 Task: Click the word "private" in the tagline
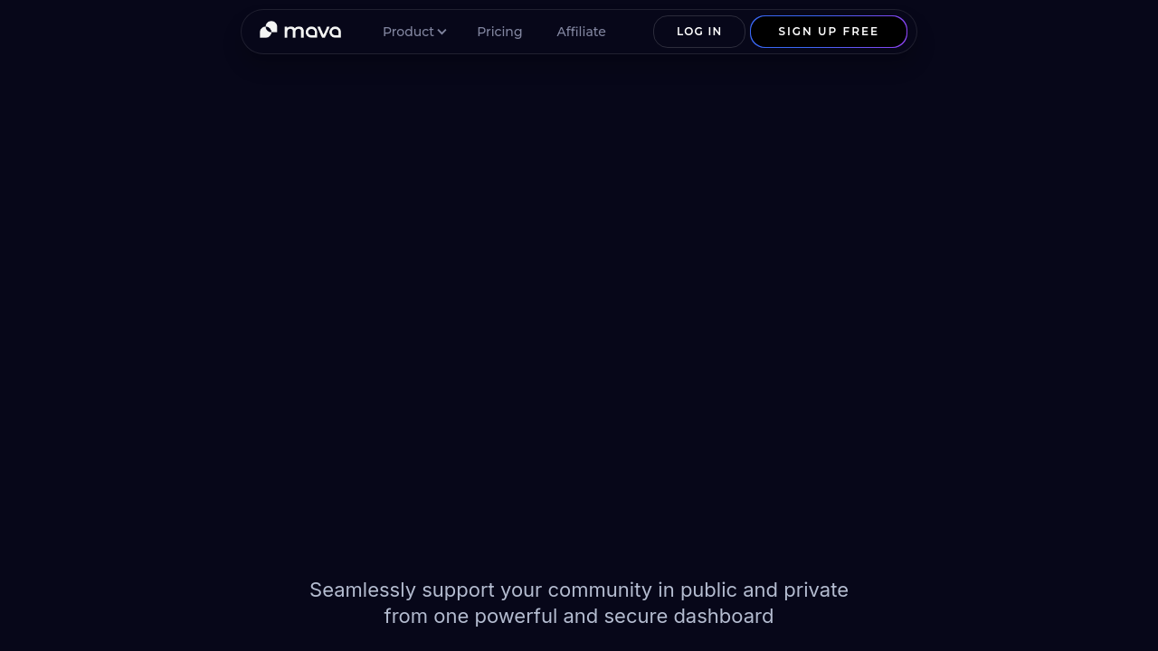(x=816, y=590)
